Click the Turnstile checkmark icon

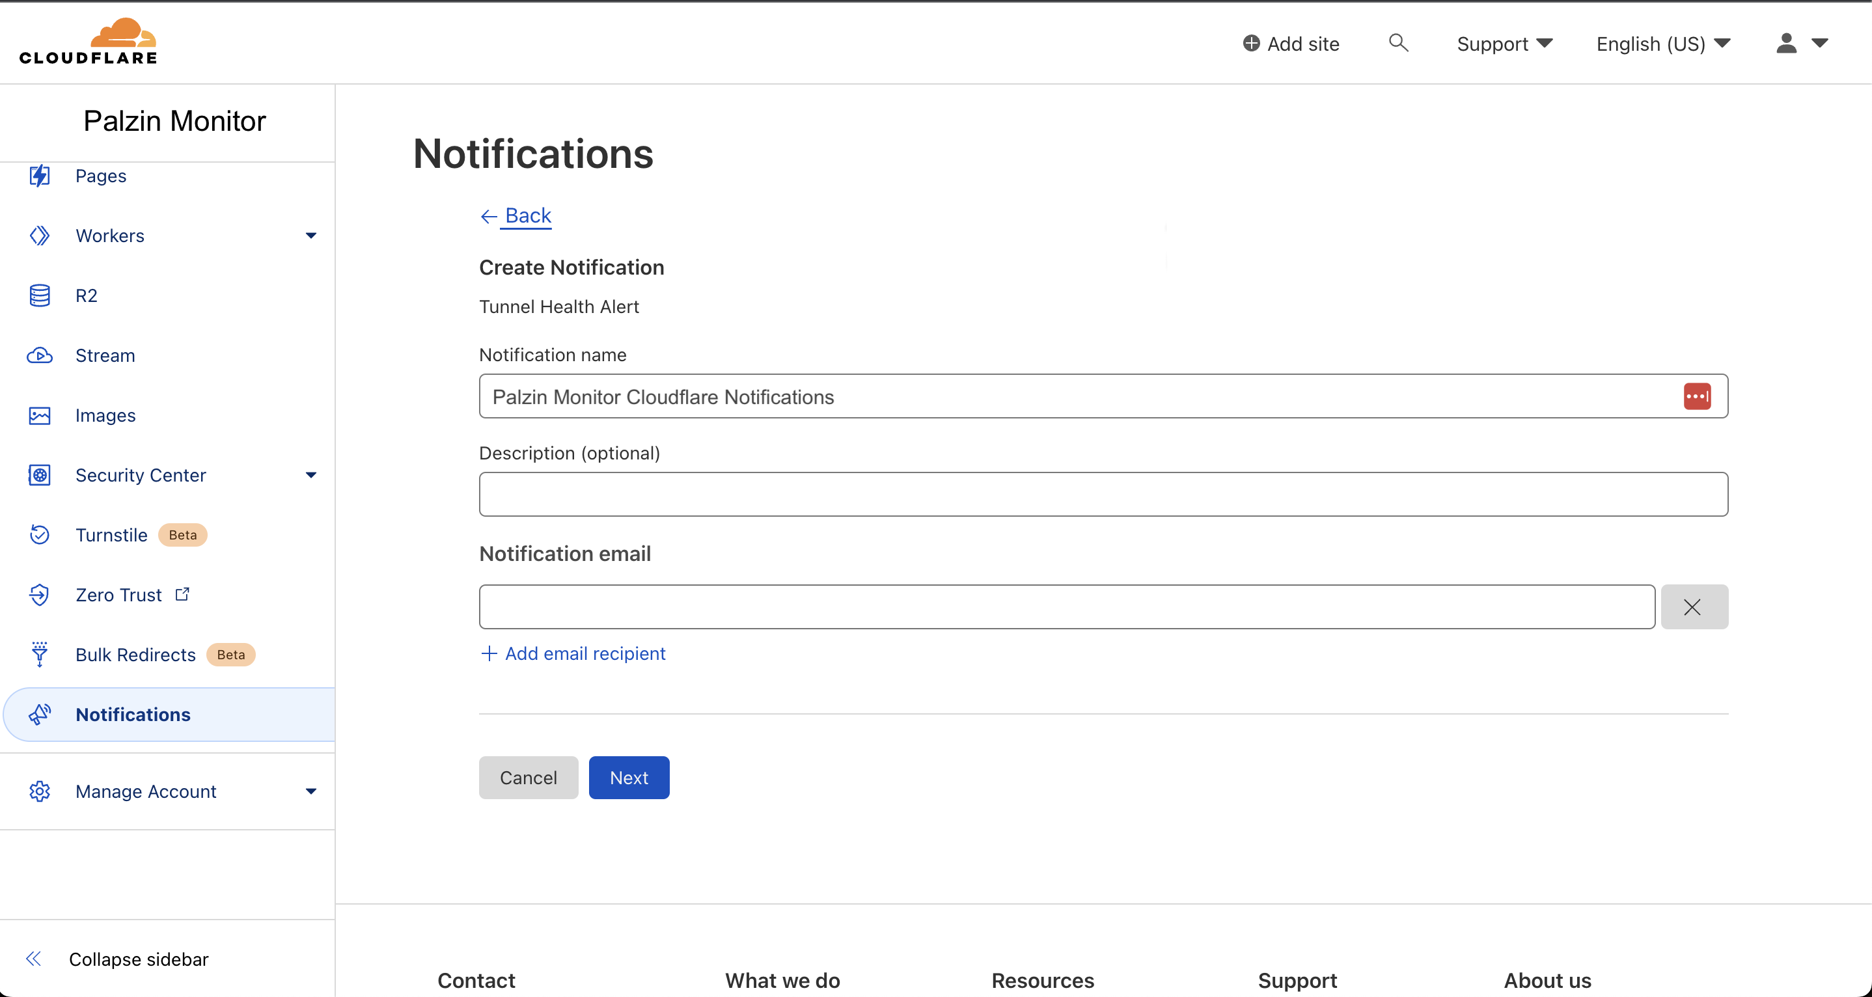(39, 535)
